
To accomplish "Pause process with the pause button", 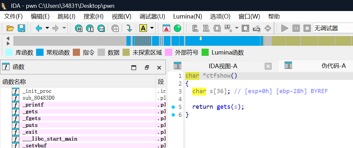I will point(296,28).
